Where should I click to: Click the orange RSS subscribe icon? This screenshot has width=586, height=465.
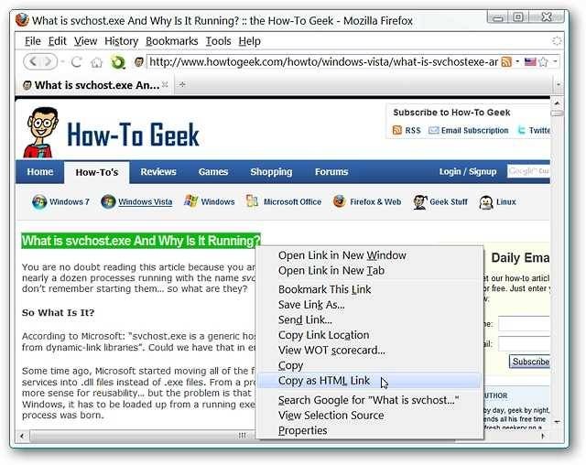coord(396,130)
